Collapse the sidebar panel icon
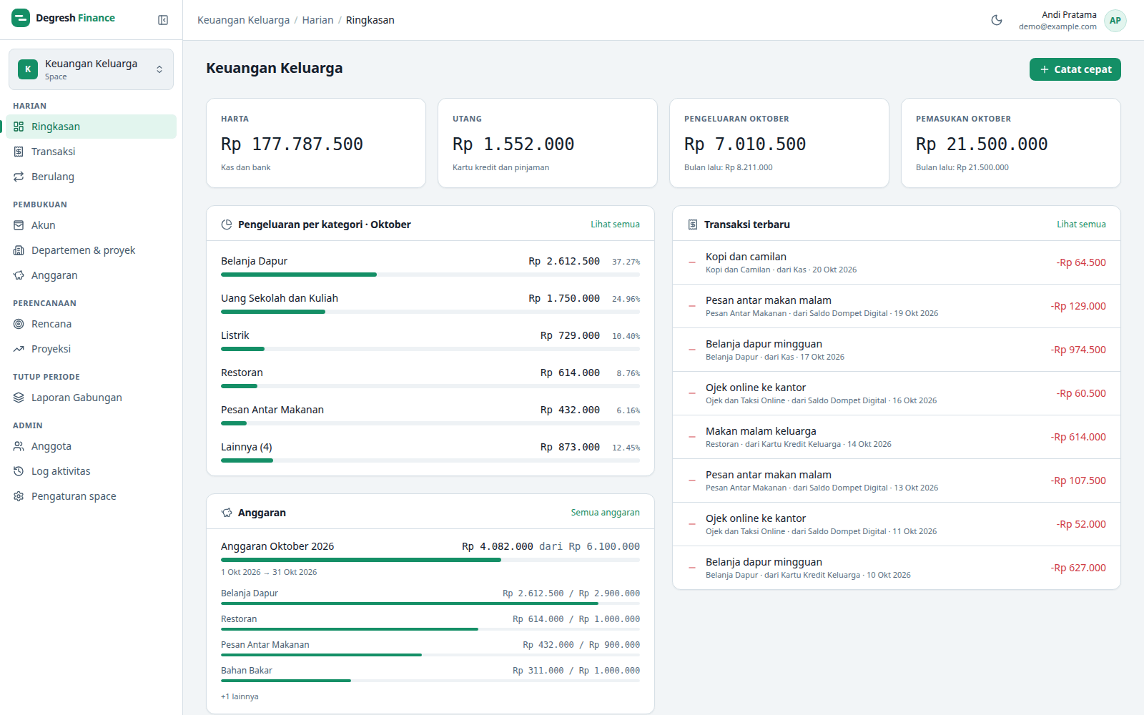The height and width of the screenshot is (715, 1144). 163,20
